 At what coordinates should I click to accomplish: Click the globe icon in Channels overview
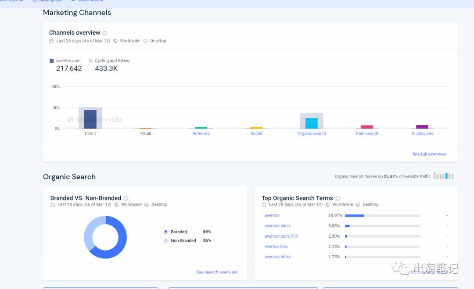click(115, 41)
